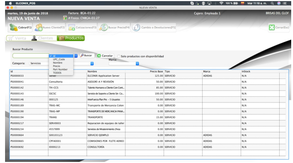This screenshot has height=163, width=293.
Task: Sort by the Marca column header
Action: coord(221,72)
